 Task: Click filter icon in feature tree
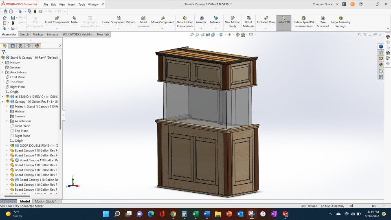(3, 52)
